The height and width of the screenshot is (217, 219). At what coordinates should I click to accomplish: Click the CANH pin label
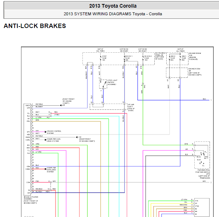(x=28, y=169)
